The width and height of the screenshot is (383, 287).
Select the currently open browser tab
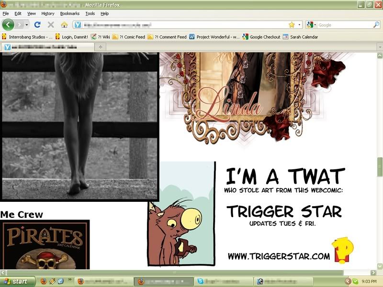47,47
